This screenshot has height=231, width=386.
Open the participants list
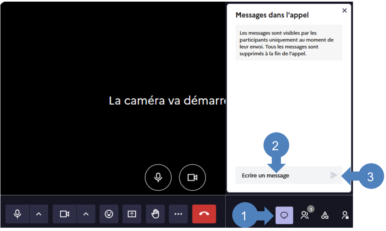click(305, 215)
